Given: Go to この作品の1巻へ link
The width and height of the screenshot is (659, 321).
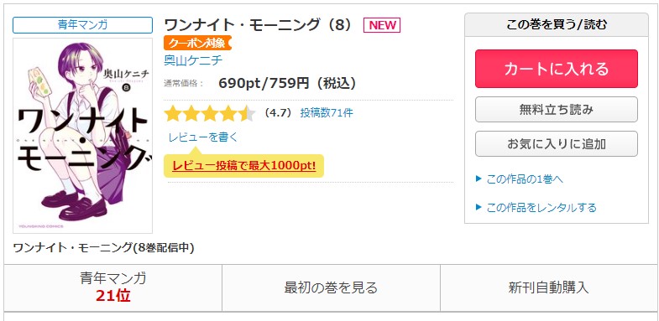Looking at the screenshot, I should 525,179.
